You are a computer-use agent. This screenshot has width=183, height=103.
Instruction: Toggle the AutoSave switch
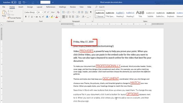pos(14,2)
